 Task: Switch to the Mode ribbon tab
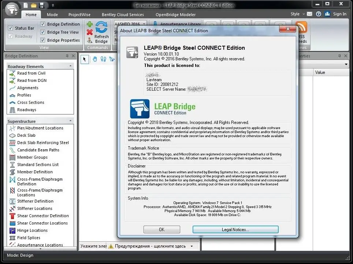52,15
